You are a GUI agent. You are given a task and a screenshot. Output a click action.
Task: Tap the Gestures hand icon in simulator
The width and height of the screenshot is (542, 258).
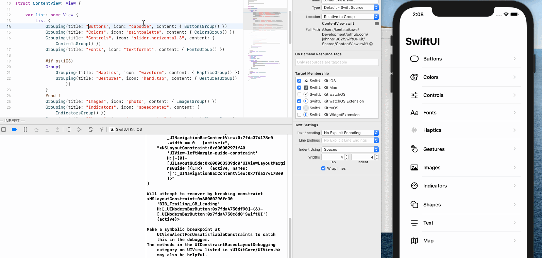point(414,149)
